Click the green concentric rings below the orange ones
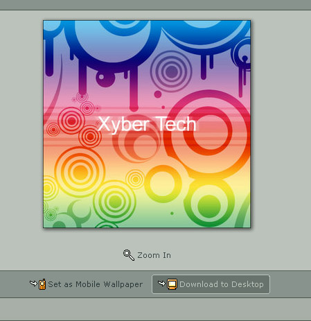The height and width of the screenshot is (321, 311). pos(114,201)
